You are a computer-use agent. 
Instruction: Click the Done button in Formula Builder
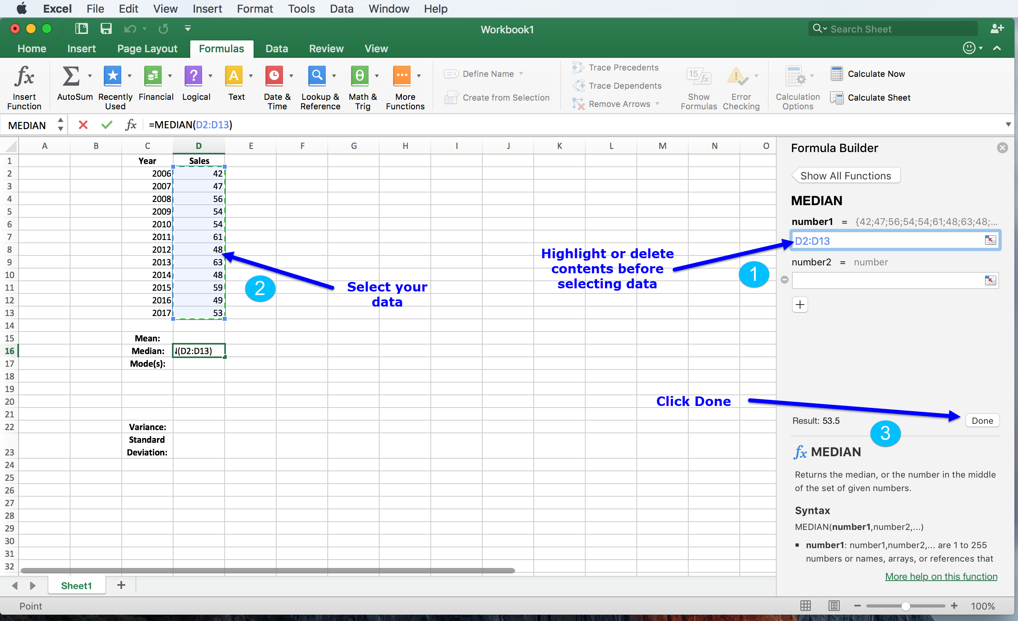tap(982, 421)
